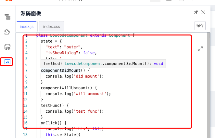The image size is (215, 138).
Task: Click the componentWillUnmount() method line
Action: click(69, 88)
